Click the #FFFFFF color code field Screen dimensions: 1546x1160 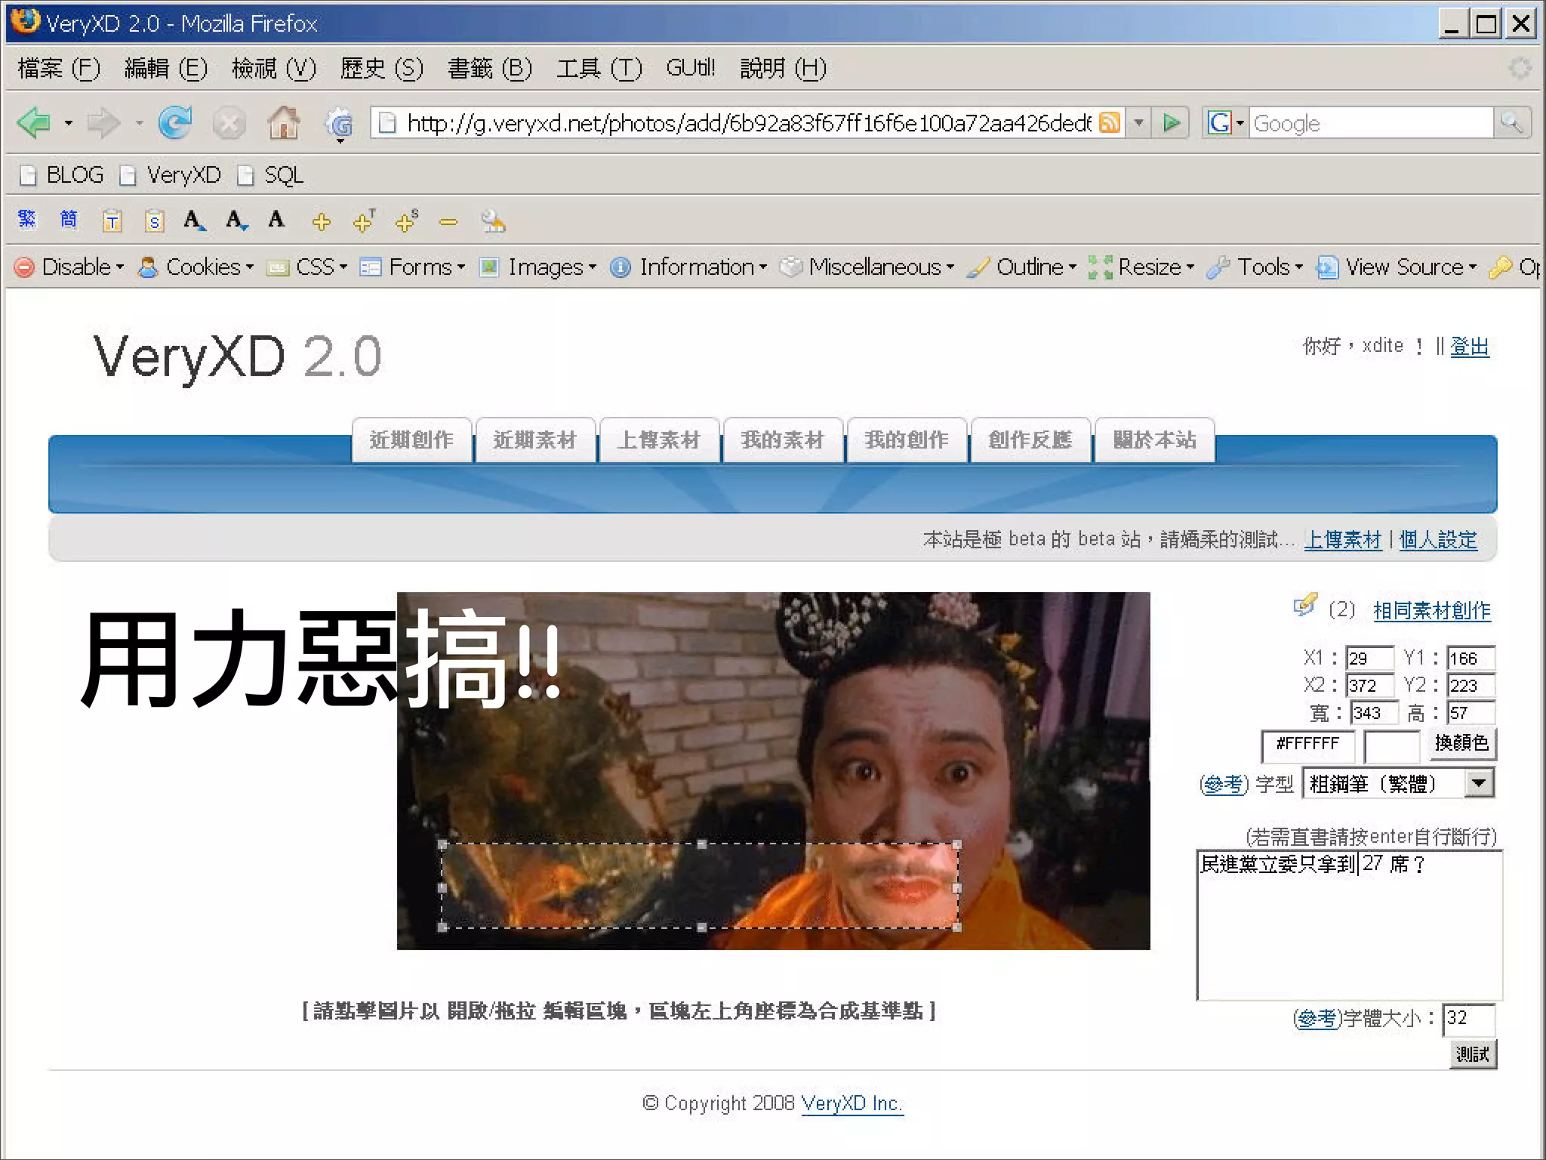(1307, 745)
